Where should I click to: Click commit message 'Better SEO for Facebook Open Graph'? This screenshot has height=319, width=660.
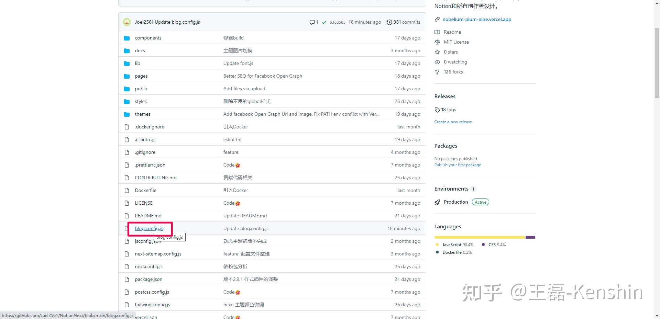click(263, 76)
